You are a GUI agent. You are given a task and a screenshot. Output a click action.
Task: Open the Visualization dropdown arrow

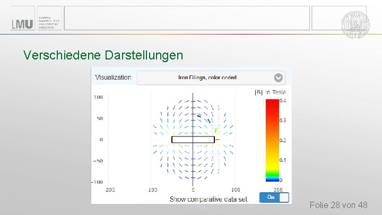[x=278, y=78]
